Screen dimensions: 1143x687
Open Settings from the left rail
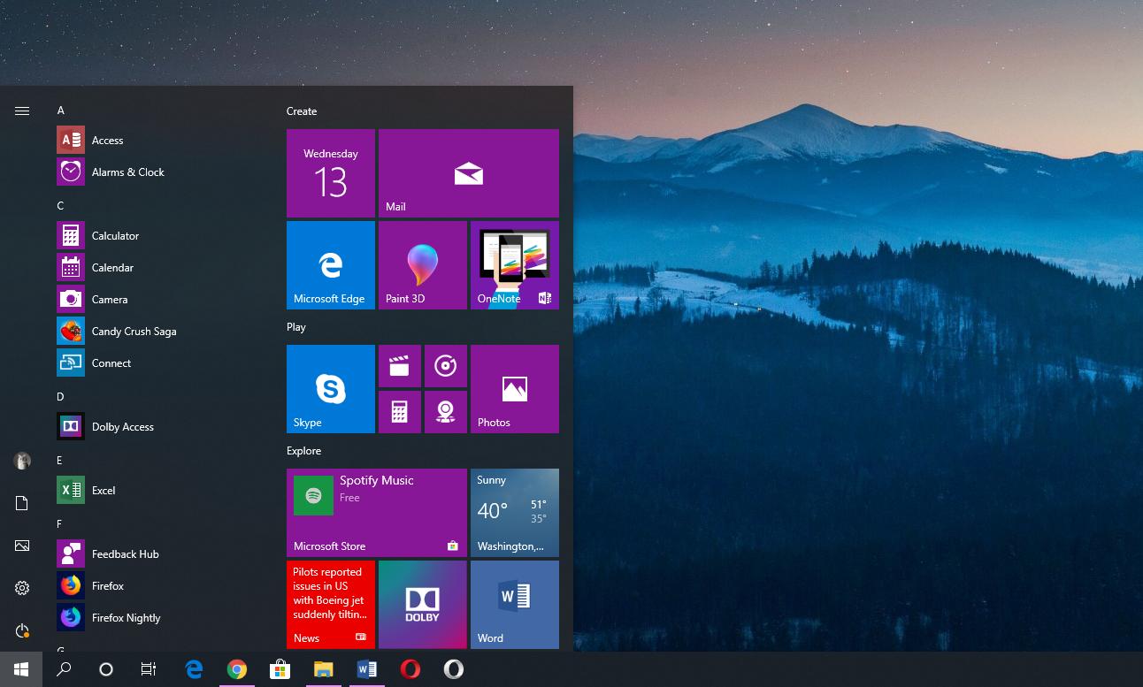(x=21, y=587)
